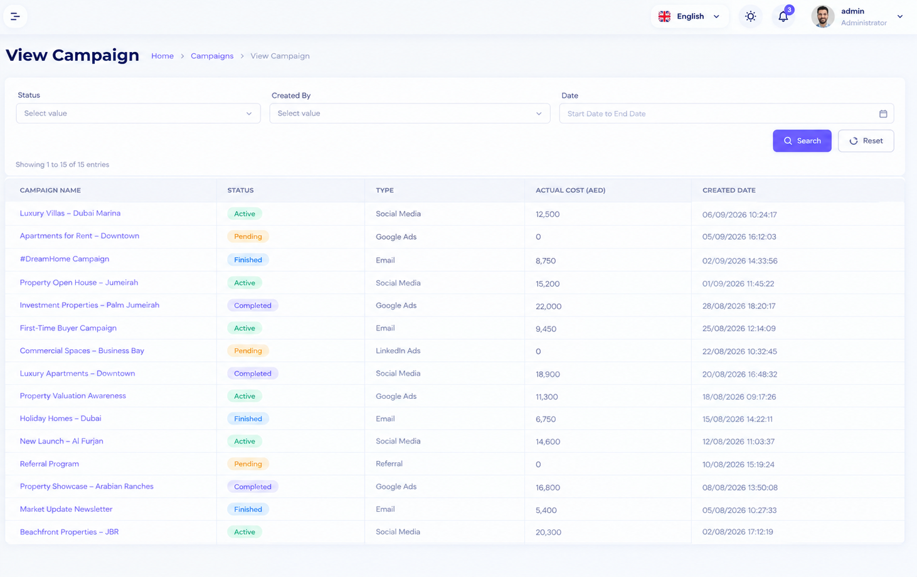Click the Start Date to End Date field
917x577 pixels.
[x=726, y=114]
